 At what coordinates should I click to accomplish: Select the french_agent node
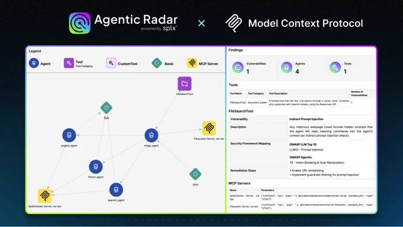95,167
